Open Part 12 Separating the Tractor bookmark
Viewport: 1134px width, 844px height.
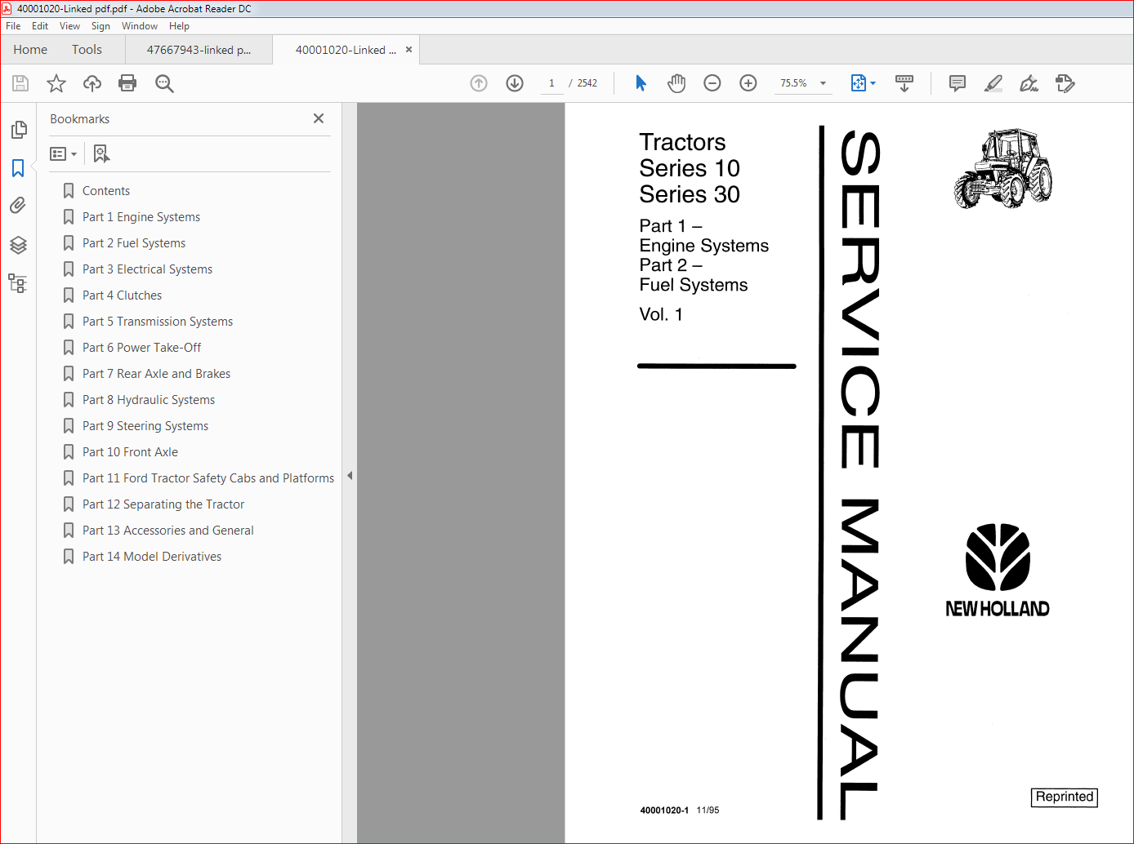(x=163, y=504)
